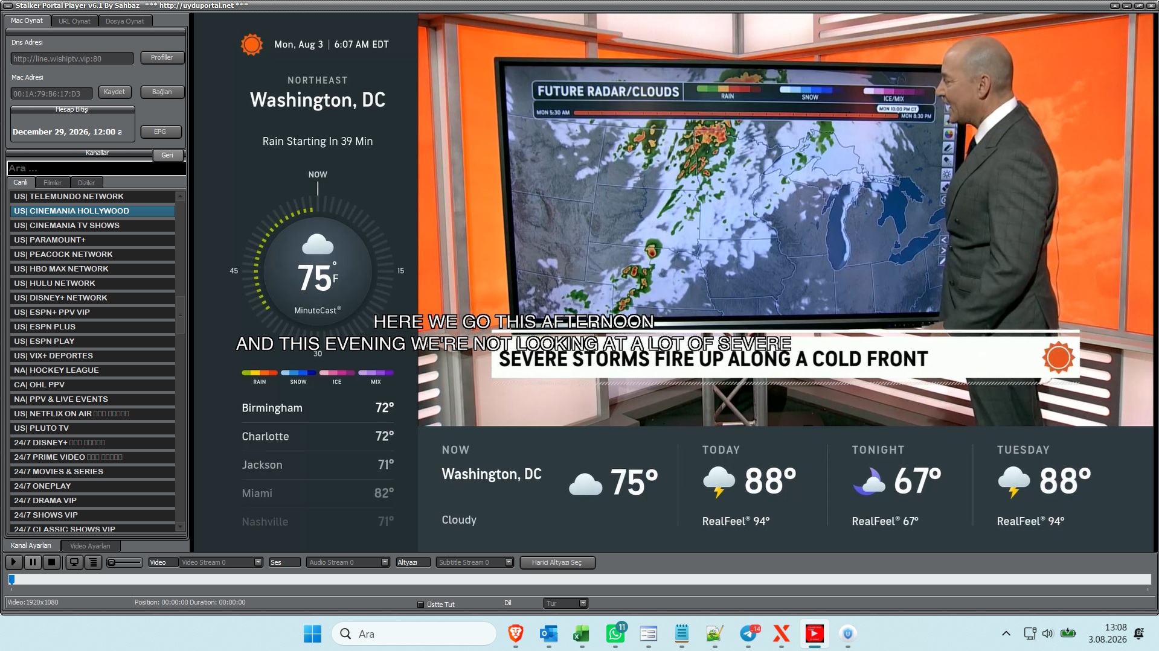Open Excel from the taskbar
This screenshot has width=1159, height=651.
pyautogui.click(x=582, y=634)
